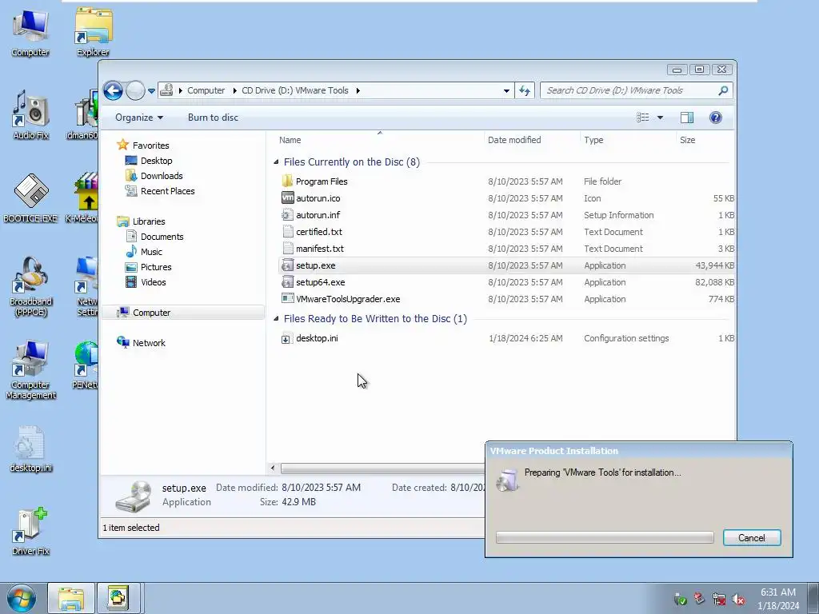Open Downloads under Favorites
This screenshot has height=614, width=819.
[162, 176]
